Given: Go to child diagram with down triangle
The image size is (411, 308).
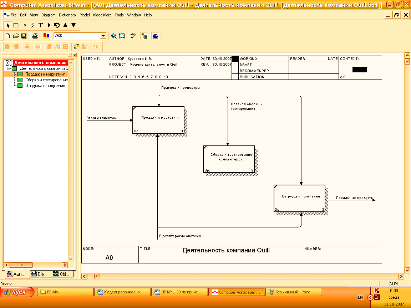Looking at the screenshot, I should pyautogui.click(x=73, y=25).
